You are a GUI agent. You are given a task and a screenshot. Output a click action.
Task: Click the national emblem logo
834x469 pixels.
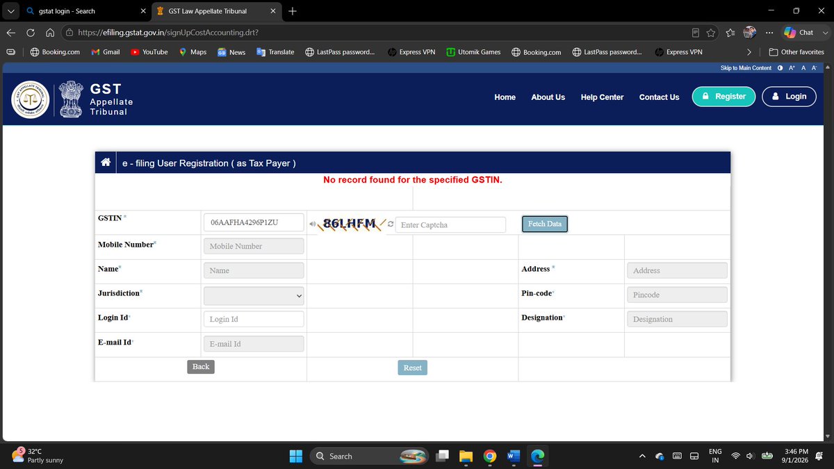69,99
